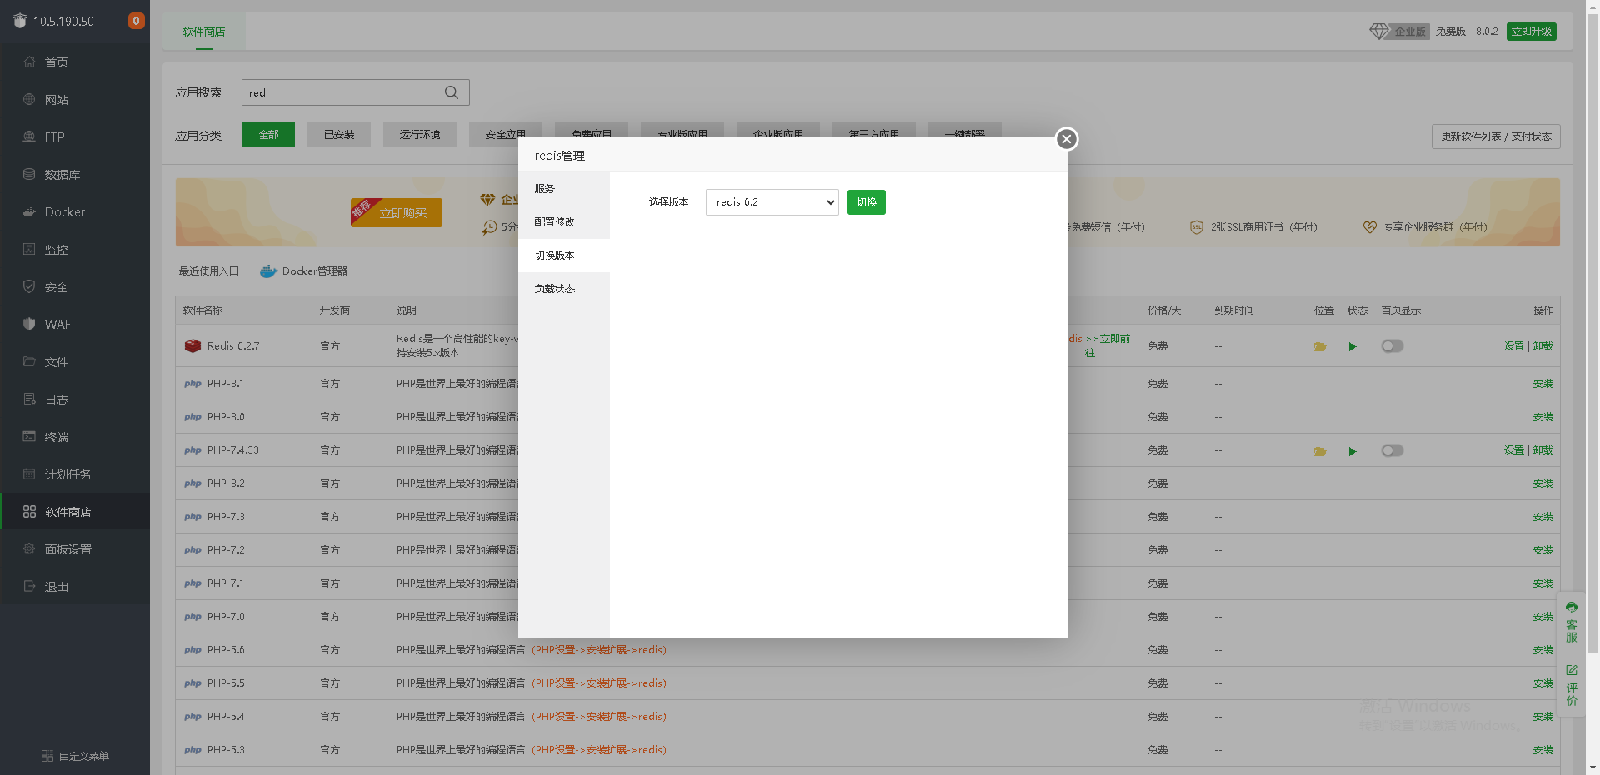Click the 企业版 diamond icon

tap(1379, 31)
